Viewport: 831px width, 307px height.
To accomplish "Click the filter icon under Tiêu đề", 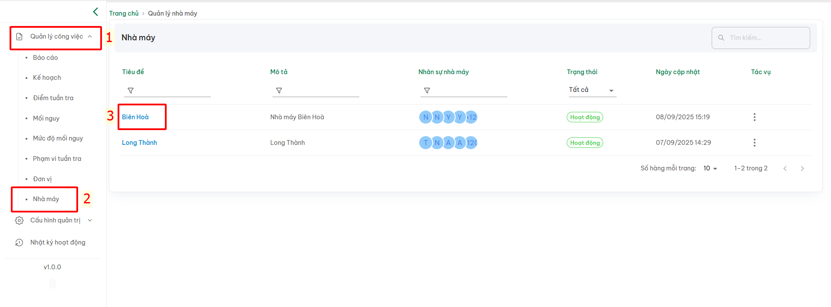I will [131, 91].
